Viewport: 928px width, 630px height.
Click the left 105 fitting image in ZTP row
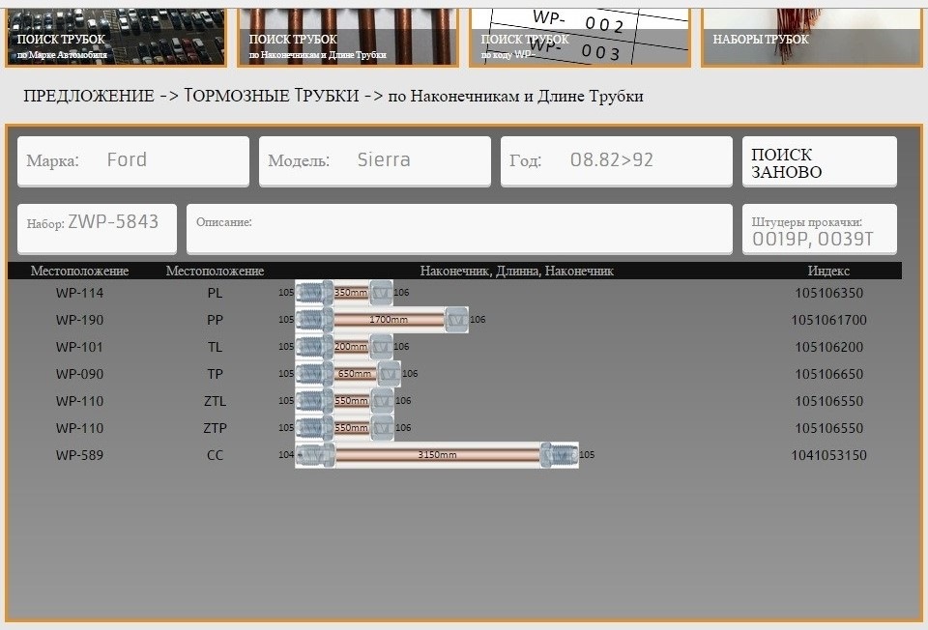point(314,428)
